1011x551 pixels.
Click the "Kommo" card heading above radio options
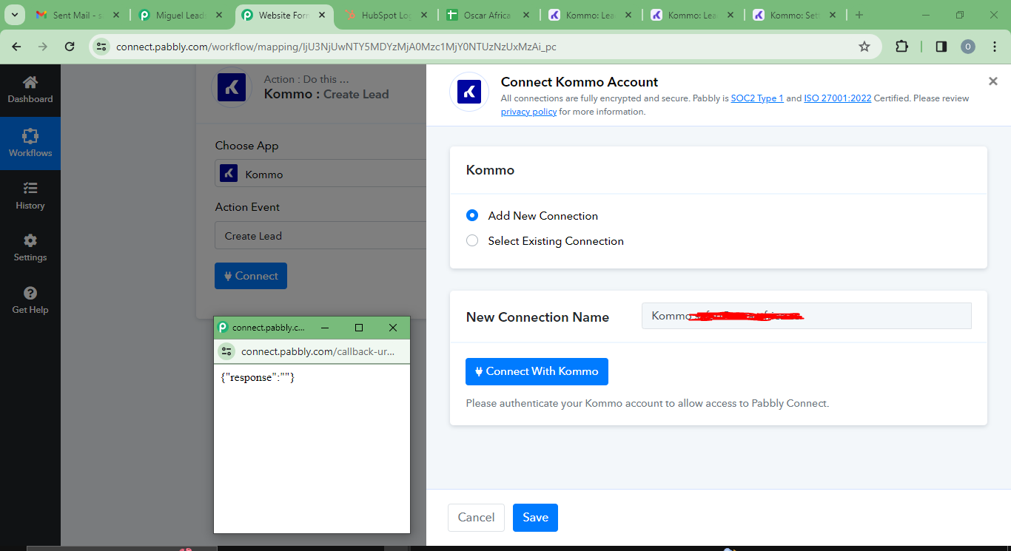pyautogui.click(x=490, y=170)
